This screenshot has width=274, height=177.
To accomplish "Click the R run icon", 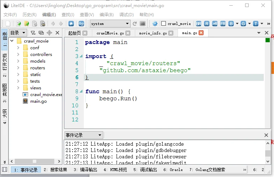I will (x=206, y=24).
